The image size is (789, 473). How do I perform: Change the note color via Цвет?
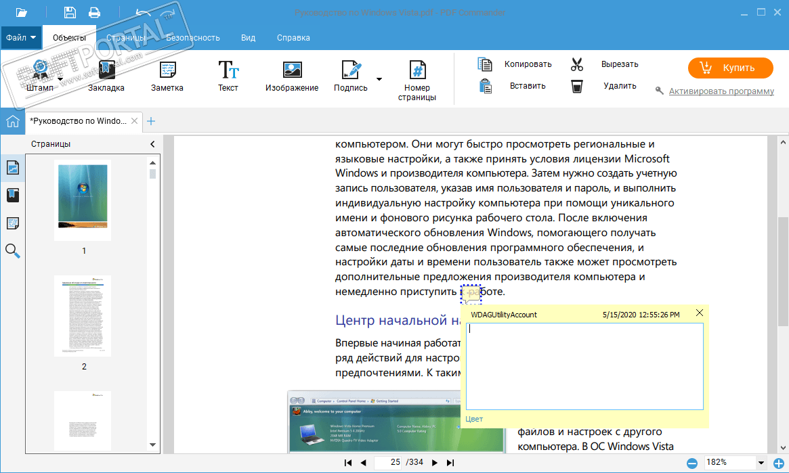[474, 419]
